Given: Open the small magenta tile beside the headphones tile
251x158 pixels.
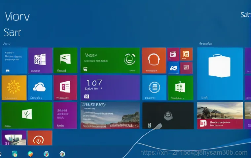Looking at the screenshot, I should click(x=173, y=54).
